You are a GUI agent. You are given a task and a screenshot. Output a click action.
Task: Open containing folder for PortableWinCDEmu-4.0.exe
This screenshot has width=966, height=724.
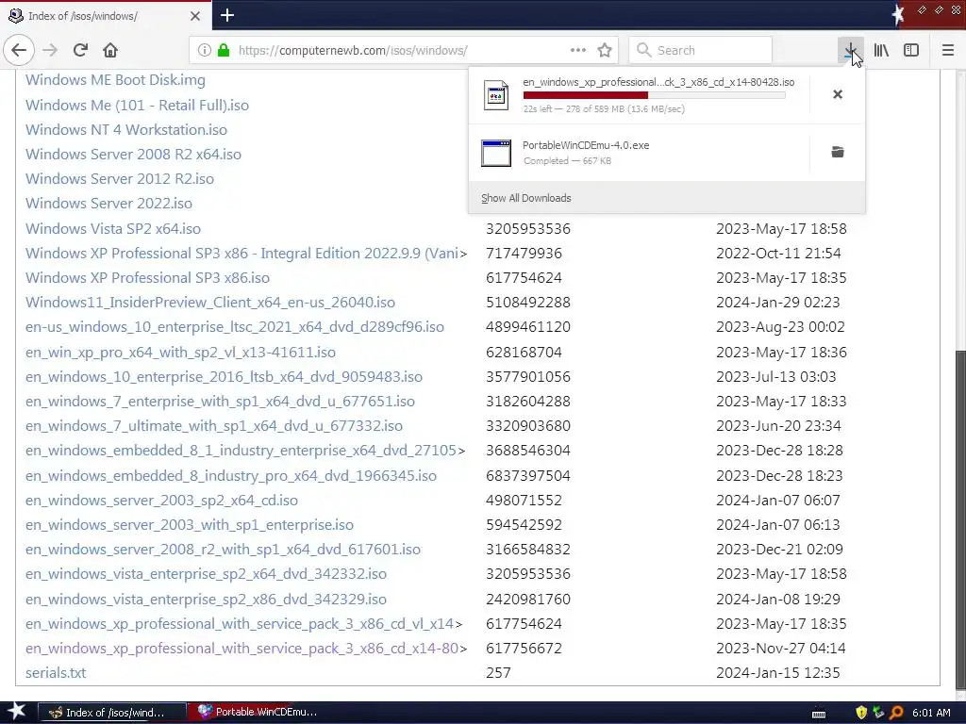tap(838, 152)
